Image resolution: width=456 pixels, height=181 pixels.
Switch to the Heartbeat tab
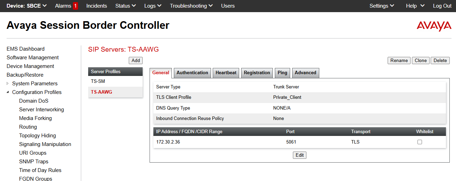226,73
